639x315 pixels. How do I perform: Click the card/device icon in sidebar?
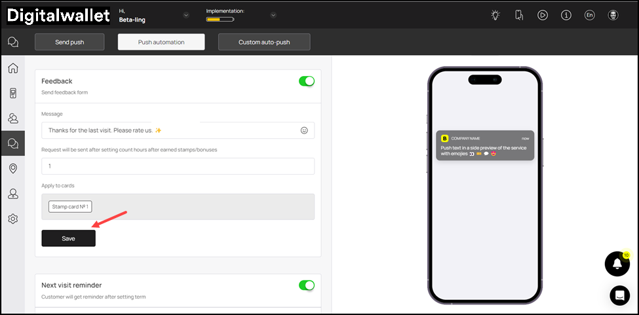[x=12, y=93]
